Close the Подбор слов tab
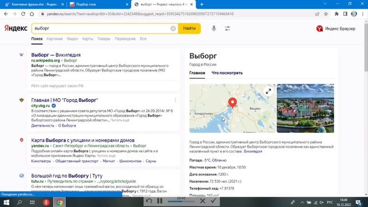 [x=127, y=4]
